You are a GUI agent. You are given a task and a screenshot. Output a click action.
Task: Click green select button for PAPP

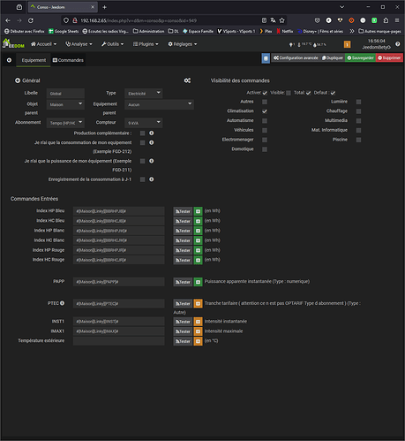(x=199, y=282)
